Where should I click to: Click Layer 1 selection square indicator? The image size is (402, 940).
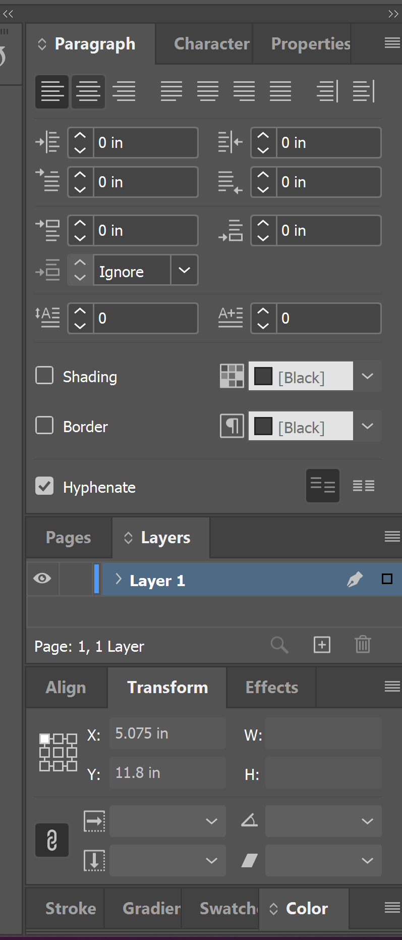coord(387,579)
